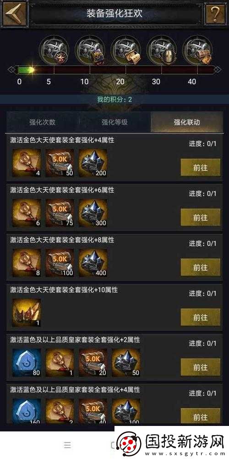Open the question mark help icon
The image size is (229, 459).
click(x=216, y=13)
